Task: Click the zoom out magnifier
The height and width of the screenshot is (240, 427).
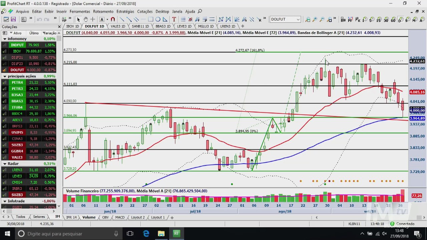Action: tap(322, 19)
